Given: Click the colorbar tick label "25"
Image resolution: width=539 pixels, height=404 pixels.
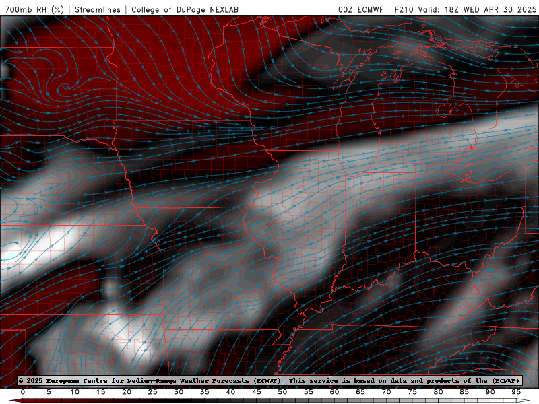Looking at the screenshot, I should point(153,392).
